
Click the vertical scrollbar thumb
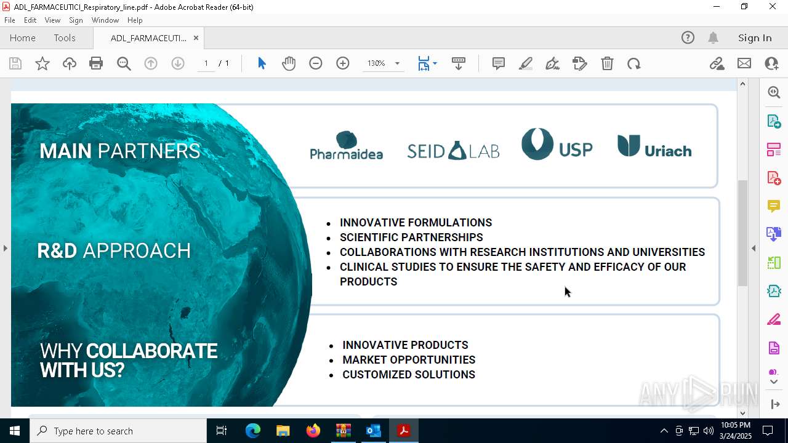tap(742, 233)
